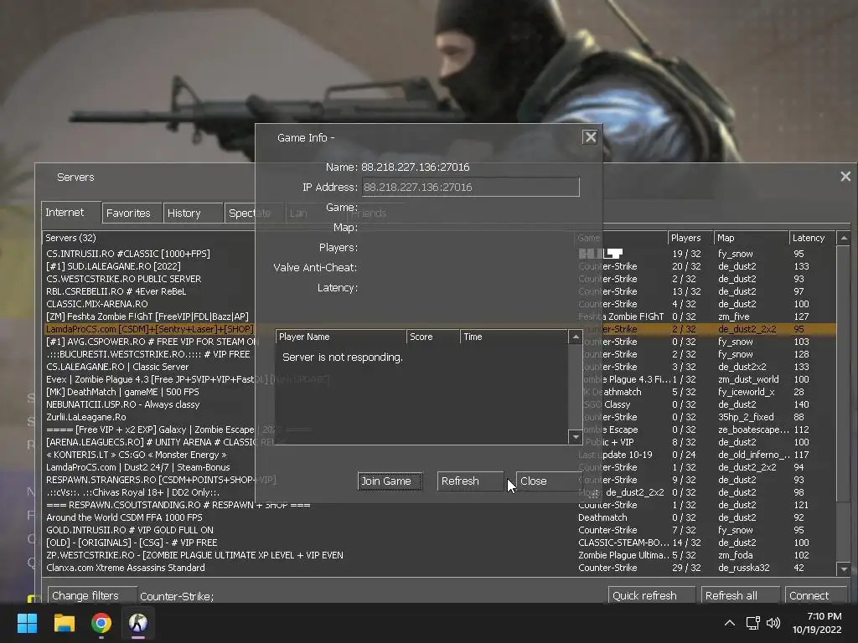Click the Counter-Strike taskbar icon
The width and height of the screenshot is (858, 643).
(x=138, y=623)
